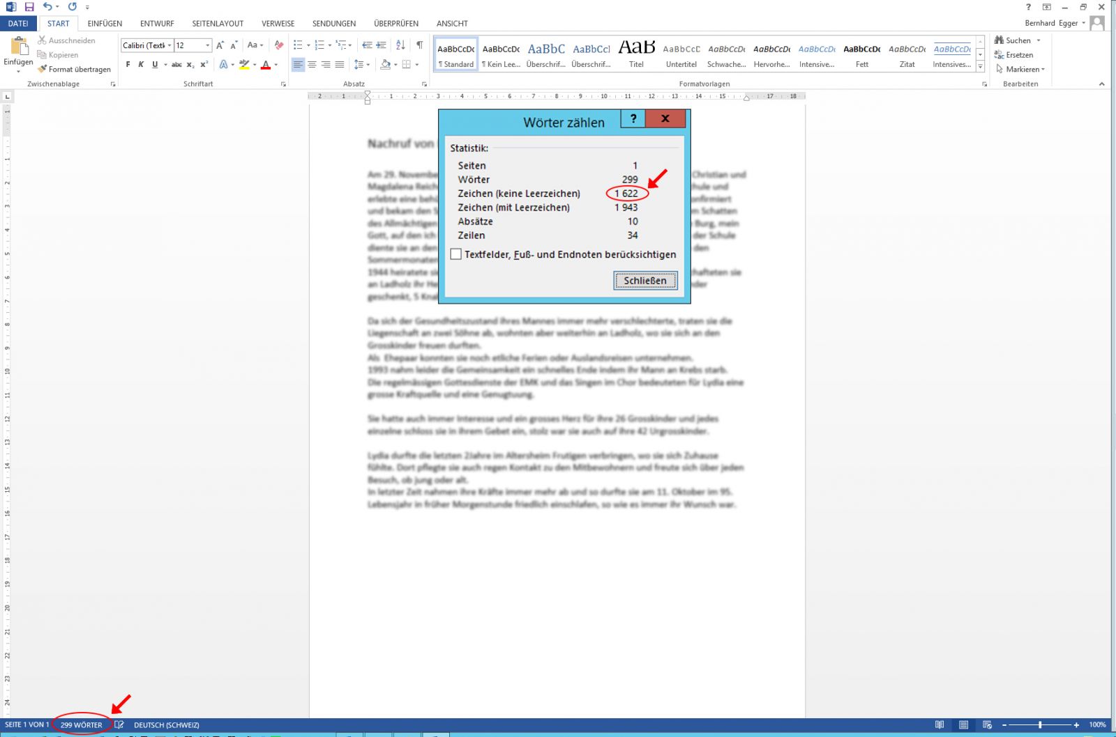The image size is (1116, 737).
Task: Open borders button
Action: point(407,65)
